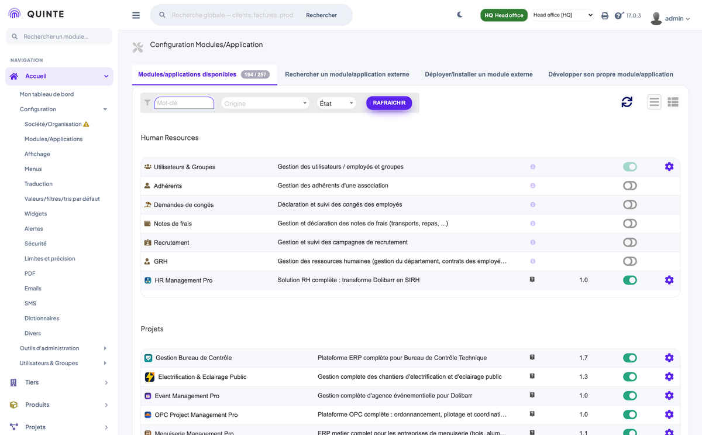Enable the Adhérents module
The image size is (702, 435).
(630, 186)
